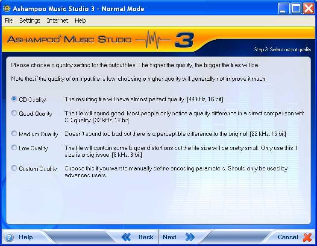Screen dimensions: 317x246
Task: Click the Ashampoo app icon in title bar
Action: click(x=7, y=9)
